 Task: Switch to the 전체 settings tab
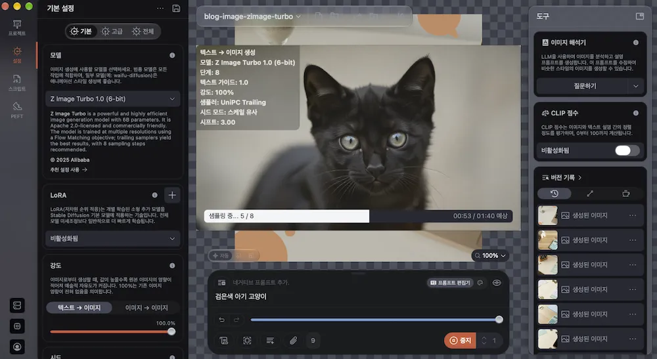143,32
